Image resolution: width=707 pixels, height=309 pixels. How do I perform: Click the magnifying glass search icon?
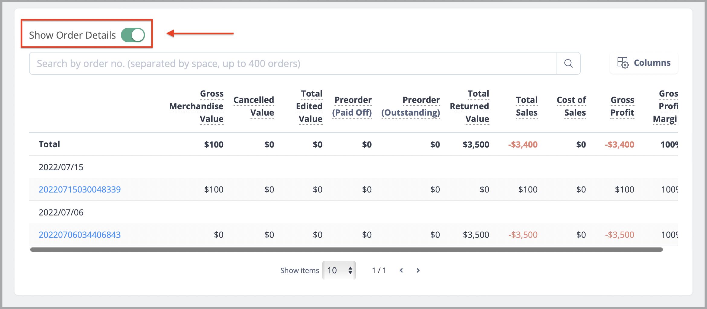point(568,63)
